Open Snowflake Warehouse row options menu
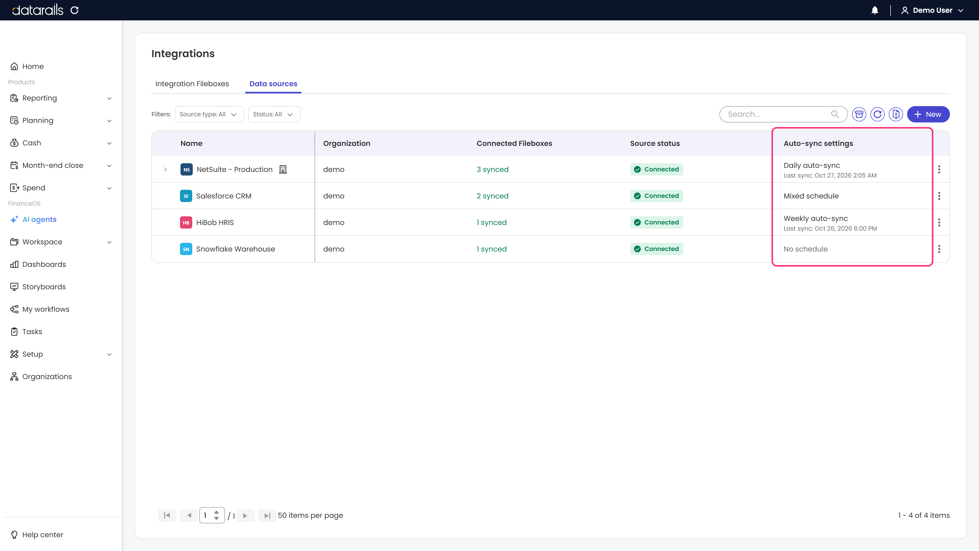This screenshot has width=979, height=551. click(939, 249)
